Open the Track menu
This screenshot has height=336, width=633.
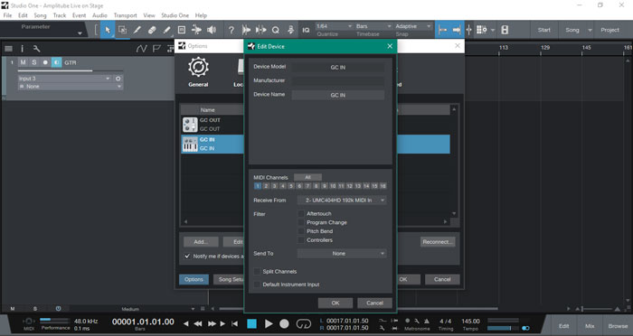coord(60,15)
